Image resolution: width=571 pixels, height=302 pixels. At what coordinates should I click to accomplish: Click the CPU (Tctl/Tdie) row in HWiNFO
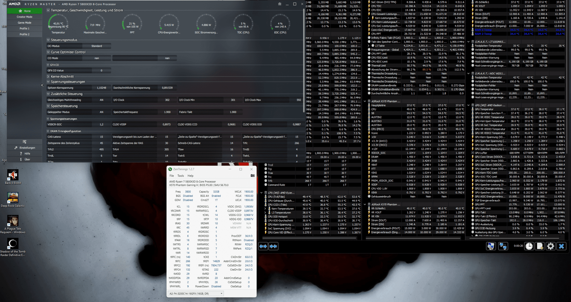pyautogui.click(x=313, y=197)
